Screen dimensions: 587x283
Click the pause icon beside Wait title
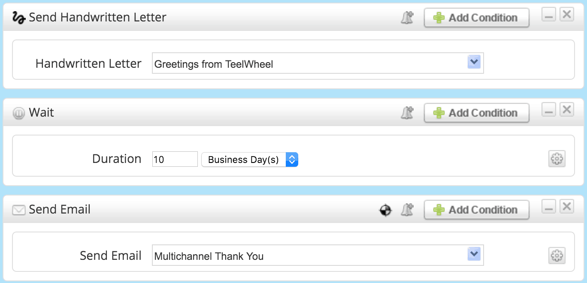click(x=18, y=113)
